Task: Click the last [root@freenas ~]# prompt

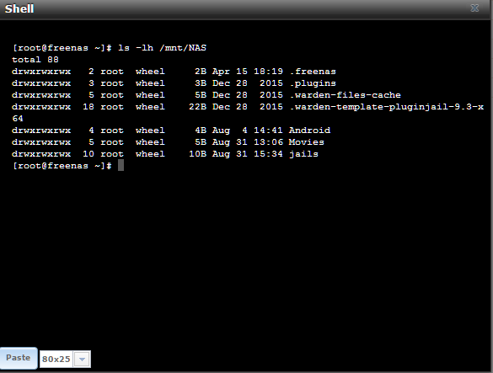Action: (x=62, y=166)
